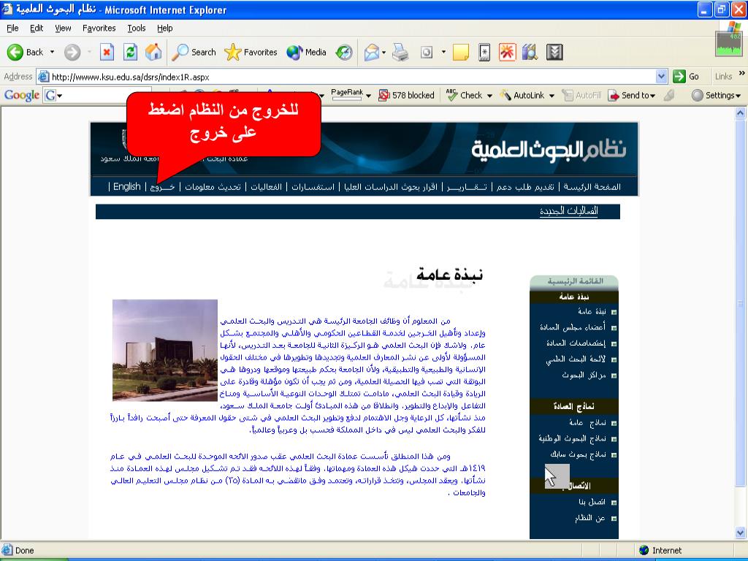This screenshot has height=561, width=748.
Task: Stop page loading with the red X icon
Action: coord(107,52)
